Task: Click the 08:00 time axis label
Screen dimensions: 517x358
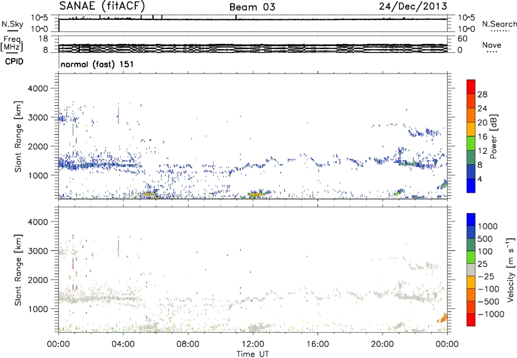Action: coord(188,344)
